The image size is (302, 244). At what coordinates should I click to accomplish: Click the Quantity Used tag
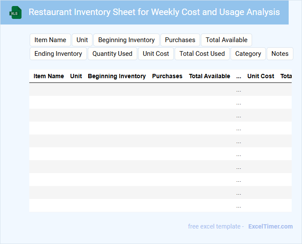click(x=112, y=54)
